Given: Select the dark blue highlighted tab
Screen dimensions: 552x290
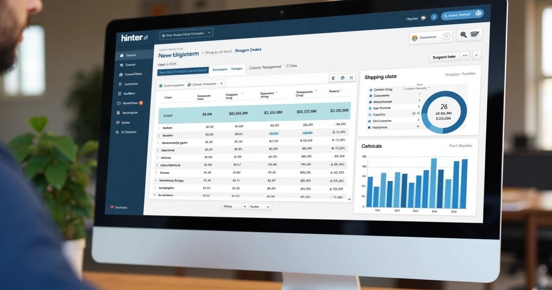Looking at the screenshot, I should (183, 71).
